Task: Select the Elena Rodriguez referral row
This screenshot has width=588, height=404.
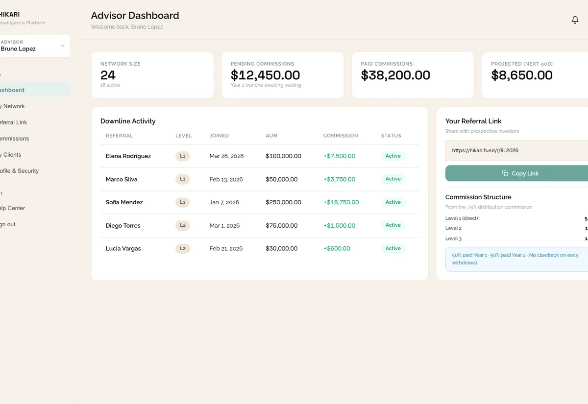Action: 260,156
